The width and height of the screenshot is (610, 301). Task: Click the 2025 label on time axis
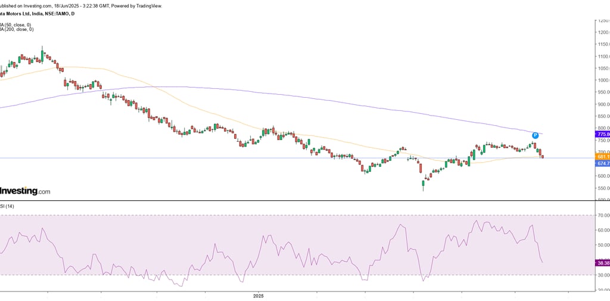[259, 296]
